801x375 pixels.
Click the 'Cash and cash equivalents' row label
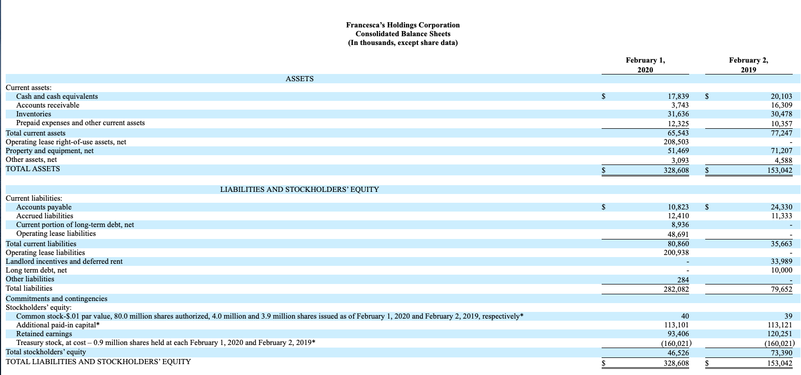point(57,96)
